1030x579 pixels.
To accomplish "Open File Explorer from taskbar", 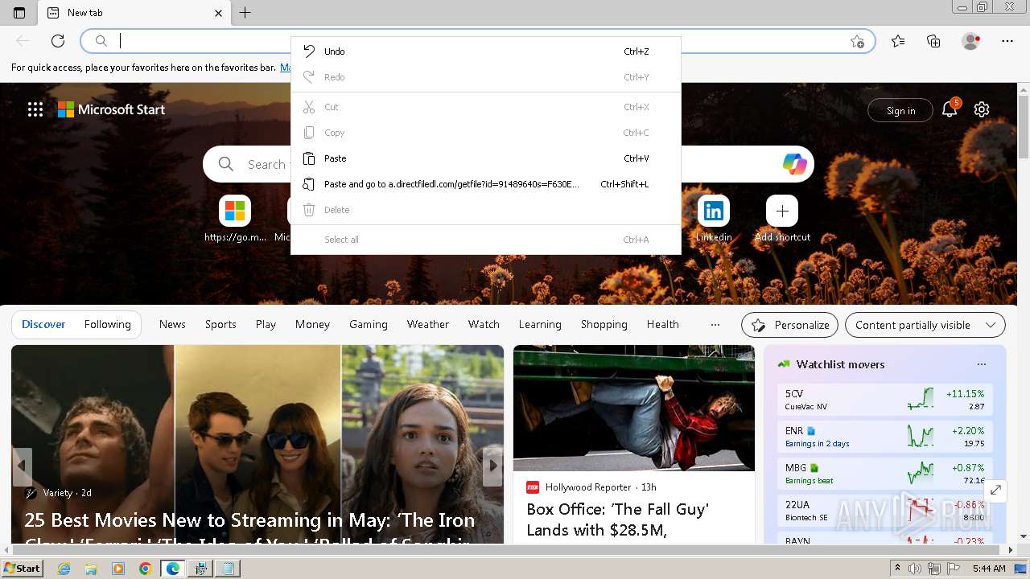I will pos(91,569).
